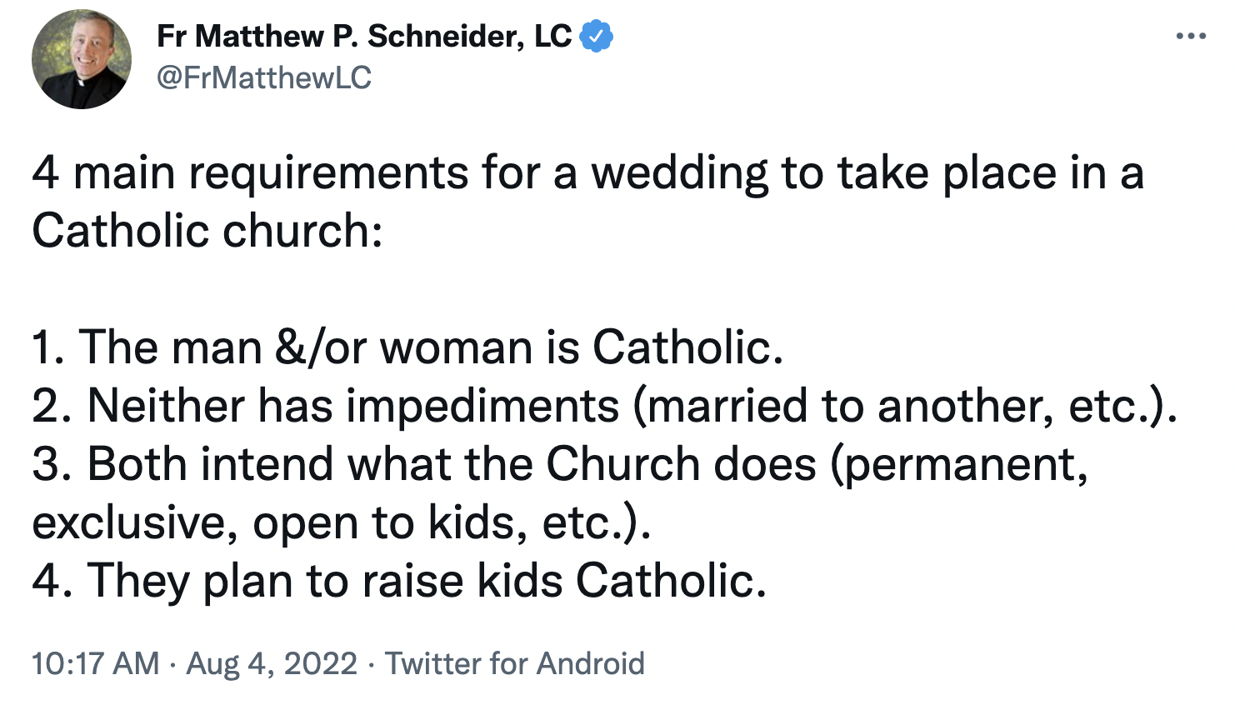Click the "Catholic church:" text line

(207, 231)
